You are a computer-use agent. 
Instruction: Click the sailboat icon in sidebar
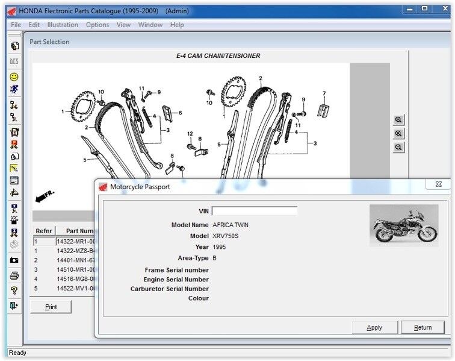click(14, 192)
